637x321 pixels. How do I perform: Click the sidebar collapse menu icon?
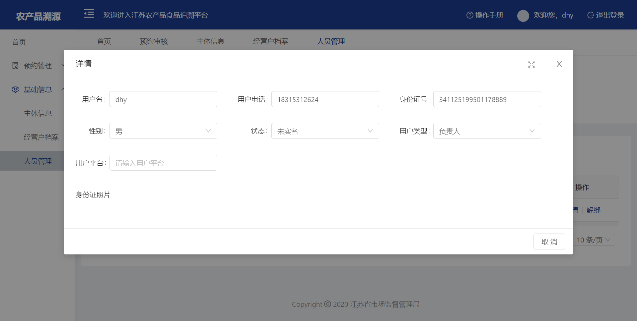[89, 14]
